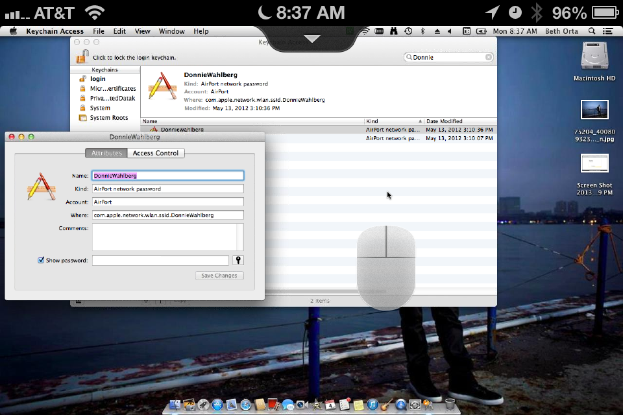Select the Attributes tab
The image size is (623, 415).
click(106, 153)
